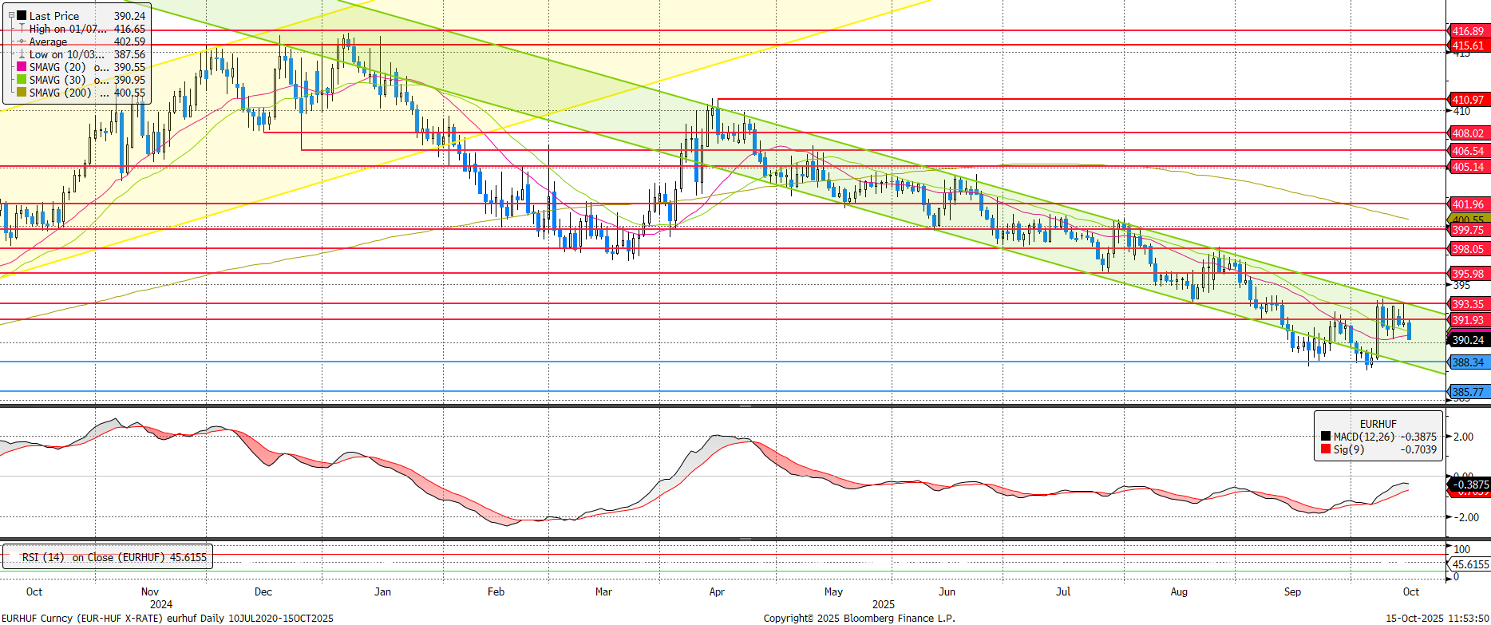Image resolution: width=1491 pixels, height=625 pixels.
Task: Click the olive SMAVG (200) swatch
Action: (22, 93)
